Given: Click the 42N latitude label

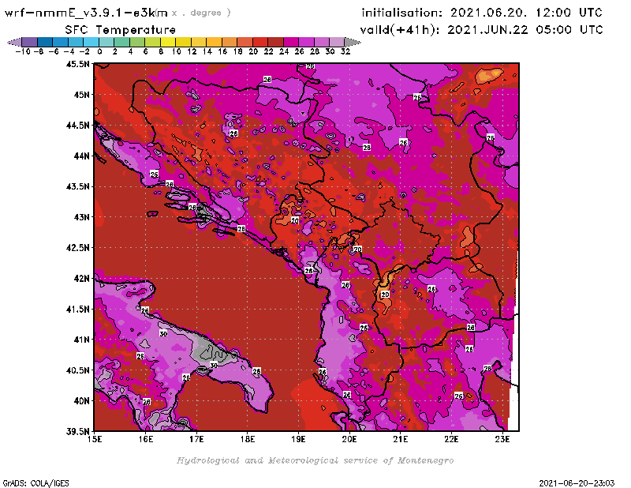Looking at the screenshot, I should click(82, 279).
